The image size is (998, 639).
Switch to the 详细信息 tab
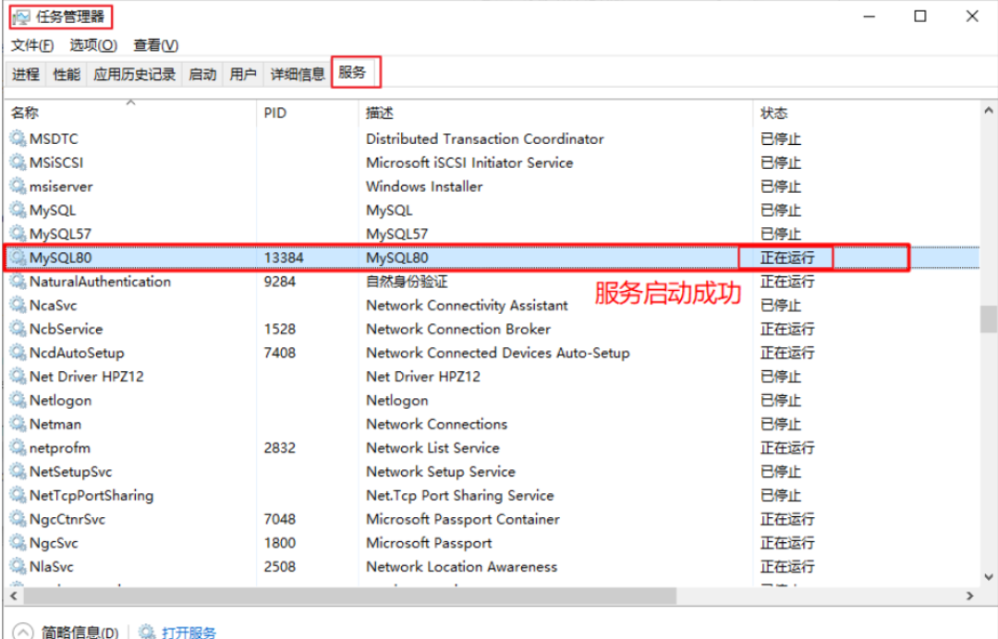click(298, 75)
